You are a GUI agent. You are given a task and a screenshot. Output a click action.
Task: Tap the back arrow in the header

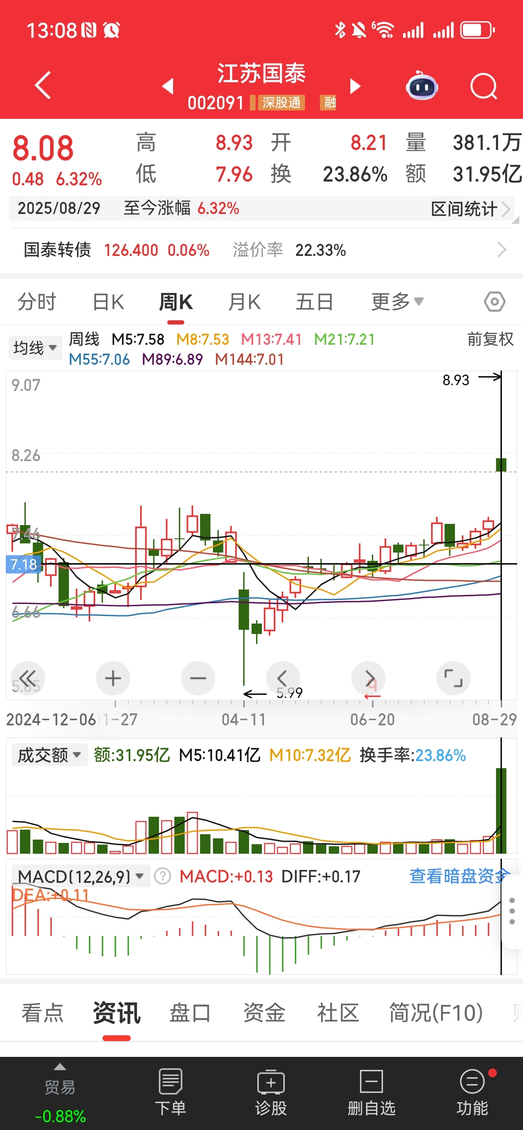point(43,85)
